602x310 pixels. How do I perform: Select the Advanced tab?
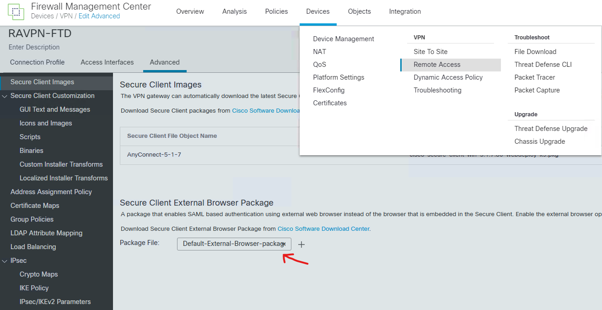(x=165, y=62)
